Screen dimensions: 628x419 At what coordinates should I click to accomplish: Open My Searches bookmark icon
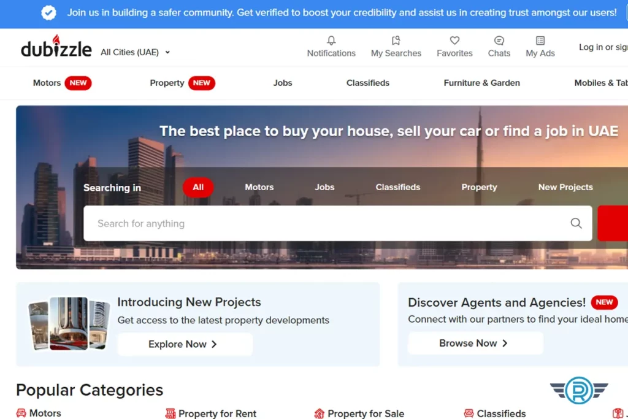(x=396, y=40)
